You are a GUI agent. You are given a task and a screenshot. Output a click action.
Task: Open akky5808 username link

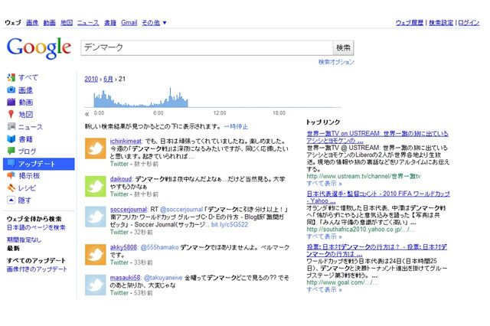(123, 247)
